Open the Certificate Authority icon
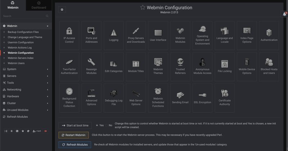This screenshot has height=151, width=288. tap(225, 98)
